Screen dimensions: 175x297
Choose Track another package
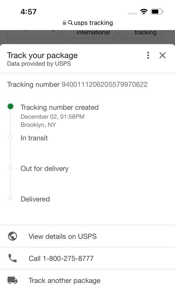87,280
